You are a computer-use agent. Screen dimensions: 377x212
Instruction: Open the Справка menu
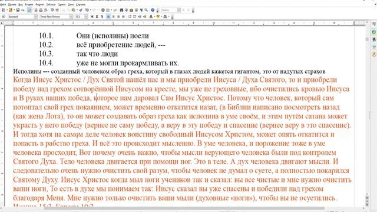[81, 5]
